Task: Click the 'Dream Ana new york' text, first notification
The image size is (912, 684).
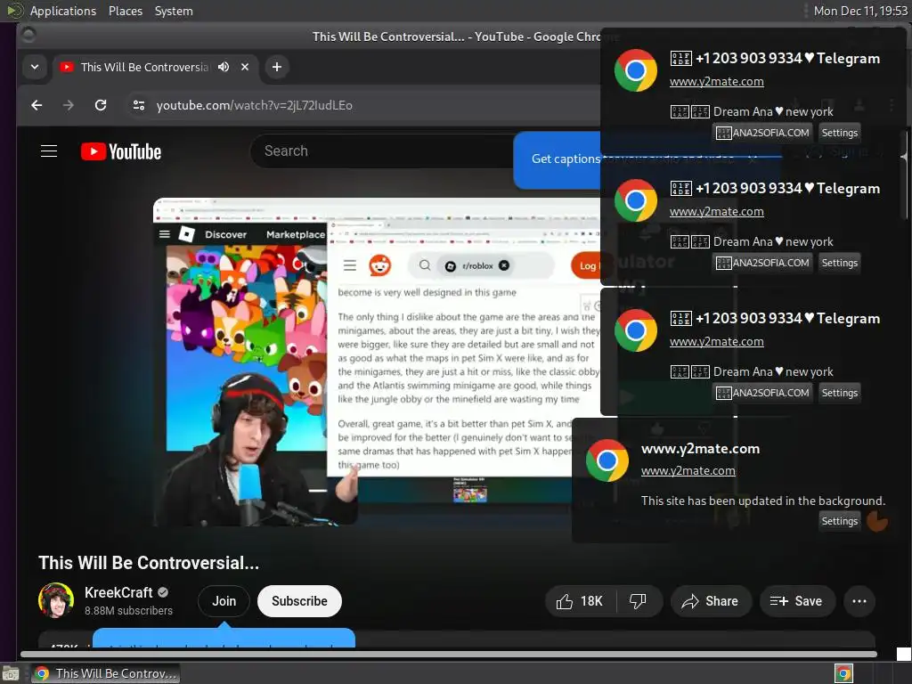Action: tap(773, 111)
